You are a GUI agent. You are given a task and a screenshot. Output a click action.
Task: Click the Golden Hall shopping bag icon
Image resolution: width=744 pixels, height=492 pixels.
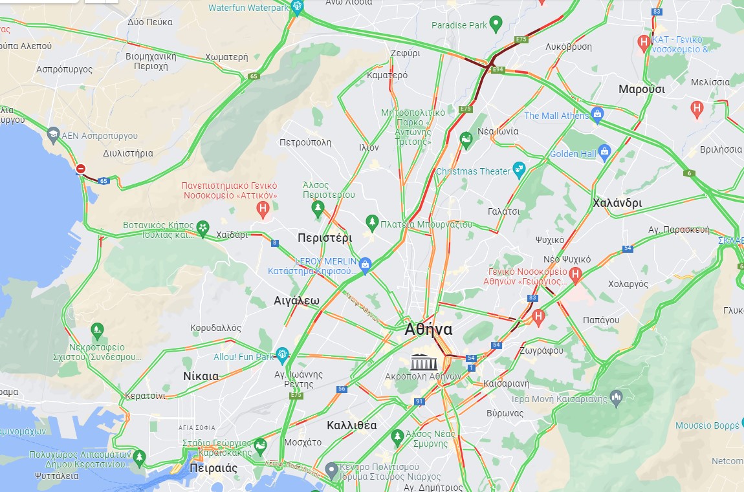tap(604, 153)
